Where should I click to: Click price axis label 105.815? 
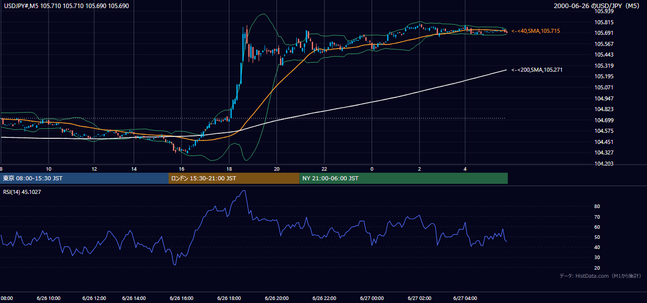pyautogui.click(x=604, y=22)
